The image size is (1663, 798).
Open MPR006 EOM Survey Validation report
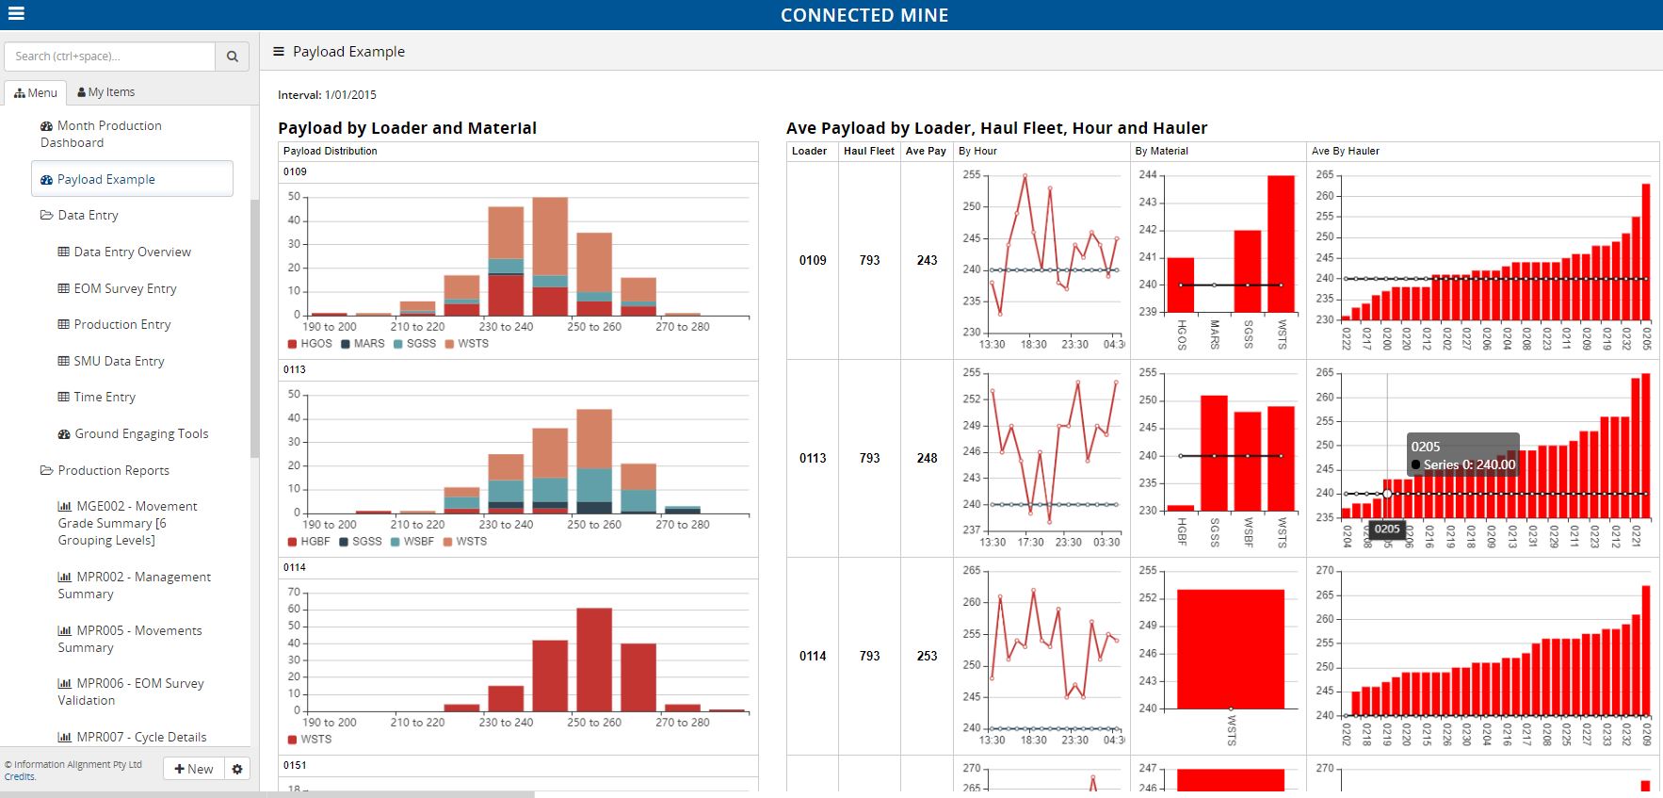[x=130, y=692]
